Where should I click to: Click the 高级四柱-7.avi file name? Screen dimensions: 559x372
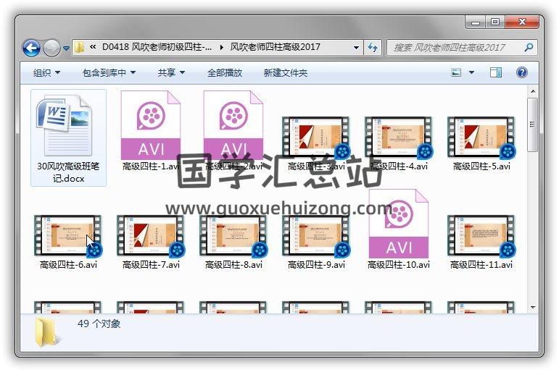click(x=151, y=264)
